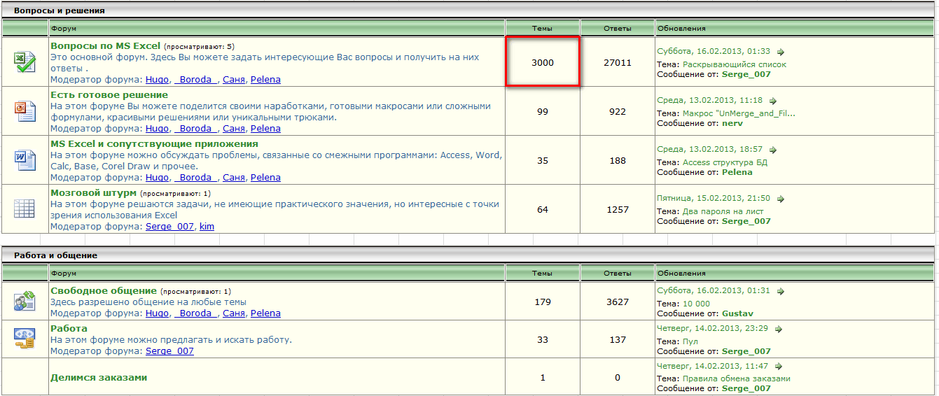Open Serge_007 profile under Пул topic
Viewport: 939px width, 396px height.
tap(746, 351)
